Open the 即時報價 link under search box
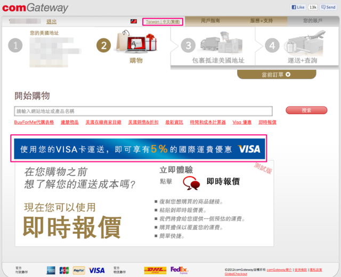Image resolution: width=341 pixels, height=277 pixels. (x=267, y=122)
